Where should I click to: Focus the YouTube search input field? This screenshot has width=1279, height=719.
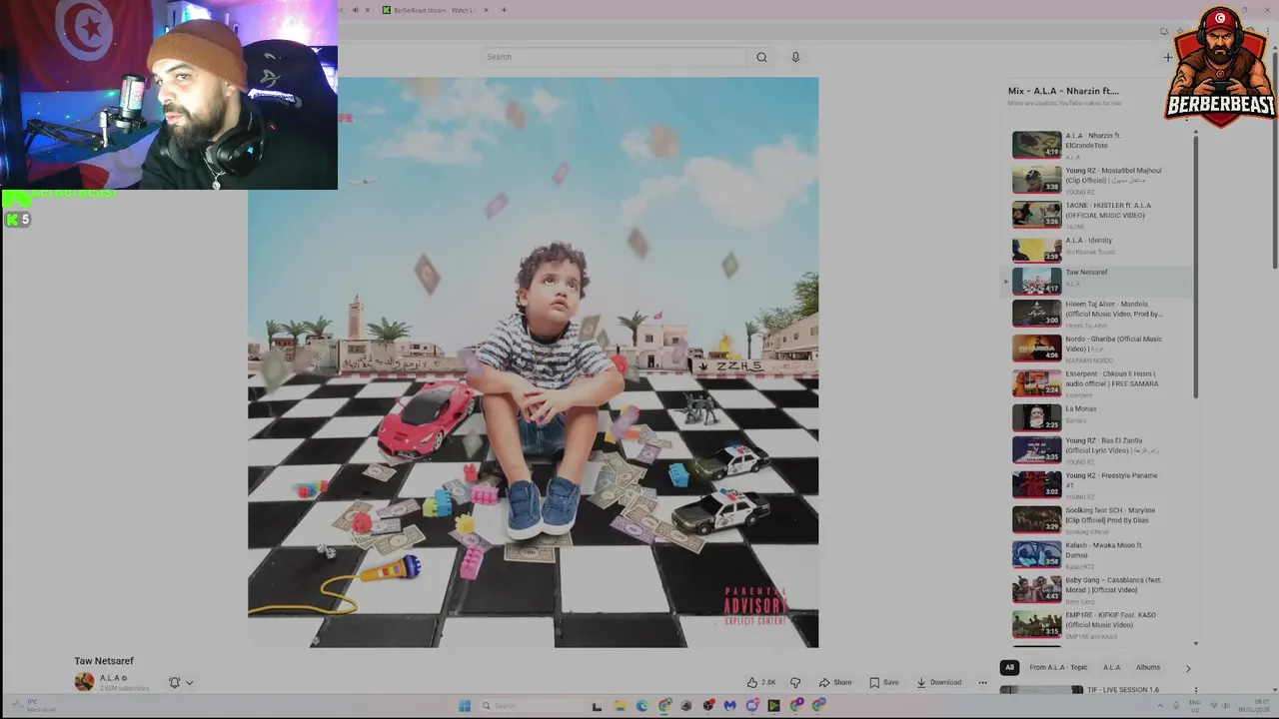[x=615, y=57]
